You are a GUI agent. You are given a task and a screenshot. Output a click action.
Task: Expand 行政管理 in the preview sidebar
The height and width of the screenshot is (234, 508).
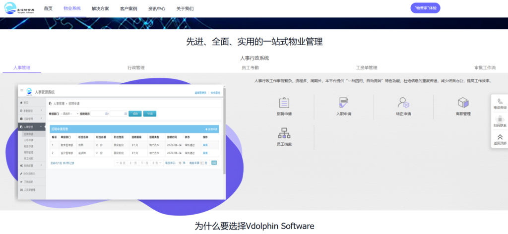31,119
